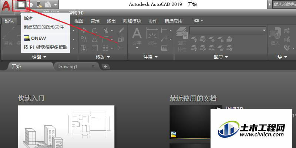Click the Make Current layer icon
Screen dimensions: 296x148
(x=229, y=39)
